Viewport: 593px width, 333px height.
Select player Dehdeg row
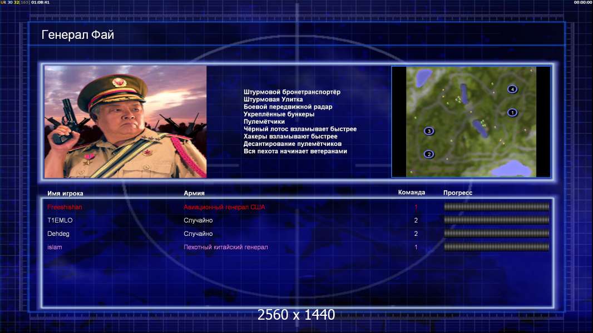(x=298, y=234)
